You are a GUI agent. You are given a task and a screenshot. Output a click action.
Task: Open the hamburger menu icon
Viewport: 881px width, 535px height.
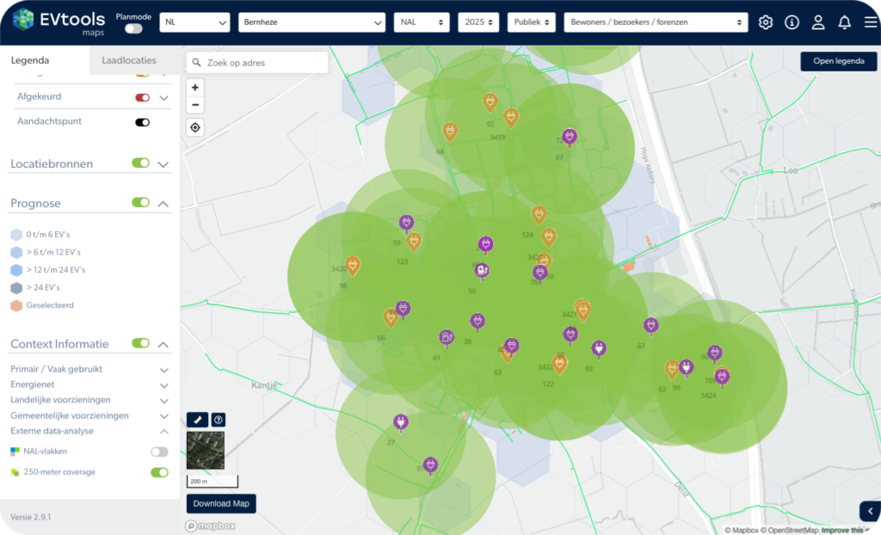point(870,22)
